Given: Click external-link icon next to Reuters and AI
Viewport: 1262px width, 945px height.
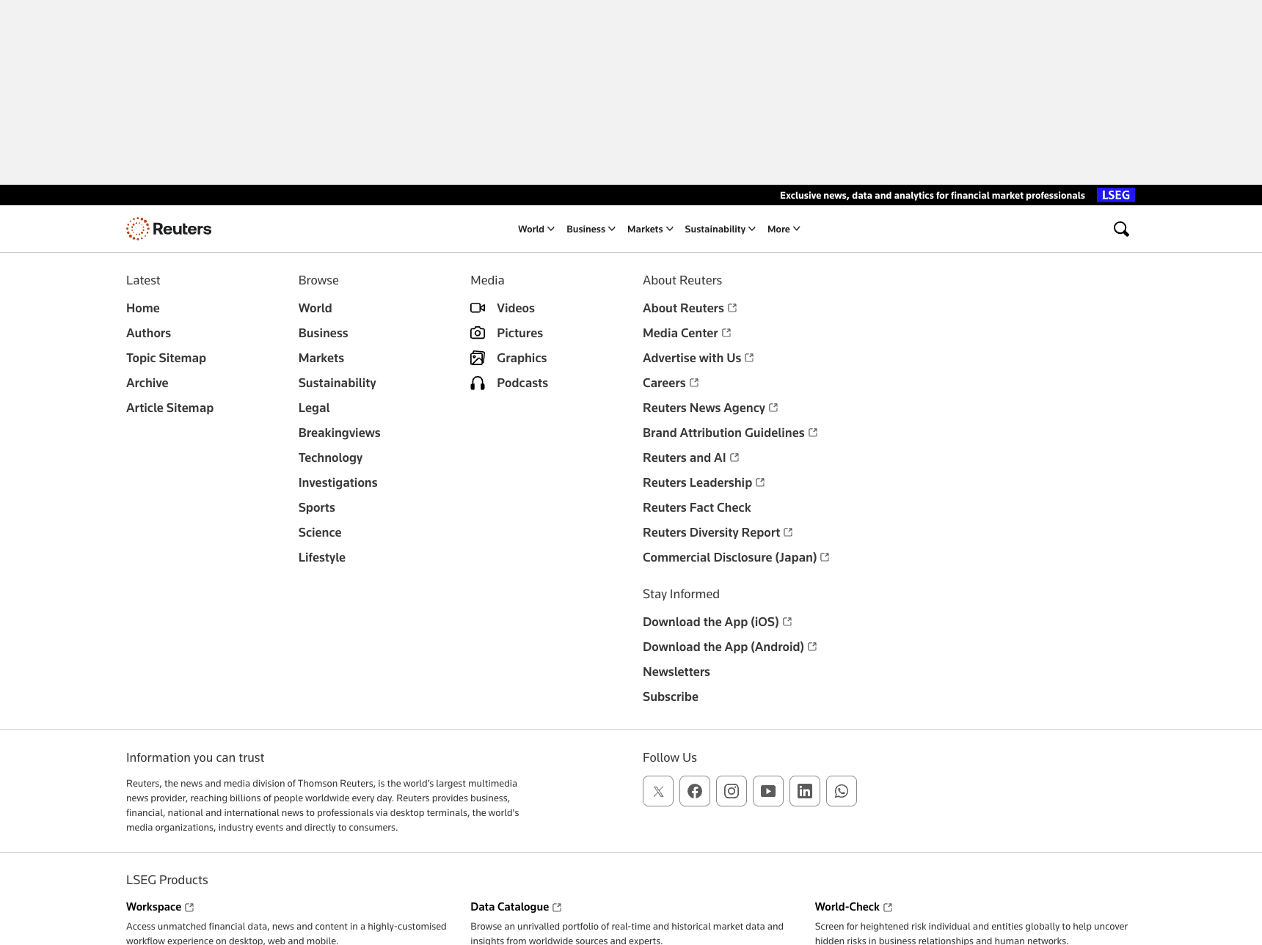Looking at the screenshot, I should [734, 457].
